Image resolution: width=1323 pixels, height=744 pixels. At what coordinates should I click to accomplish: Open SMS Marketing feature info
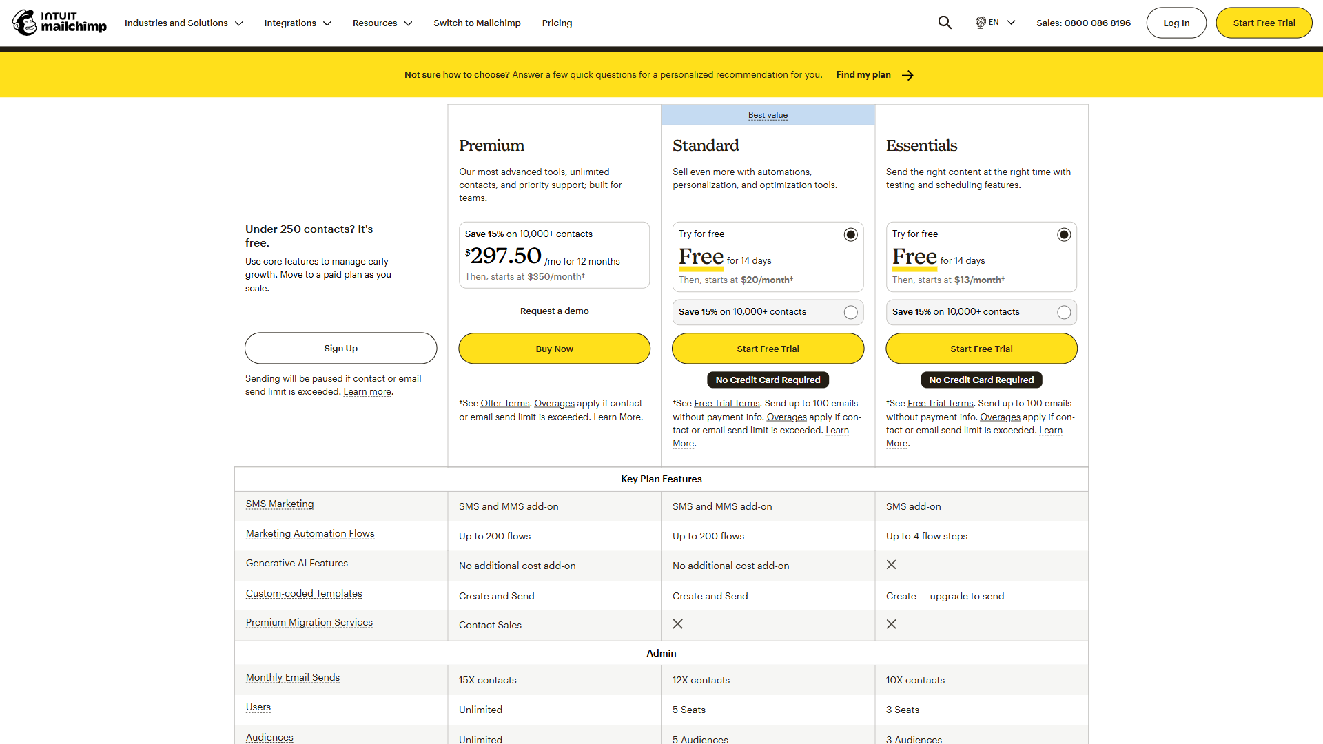[280, 504]
